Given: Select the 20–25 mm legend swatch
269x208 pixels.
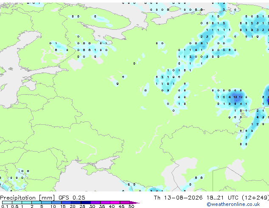Looking at the screenshot, I should (76, 202).
